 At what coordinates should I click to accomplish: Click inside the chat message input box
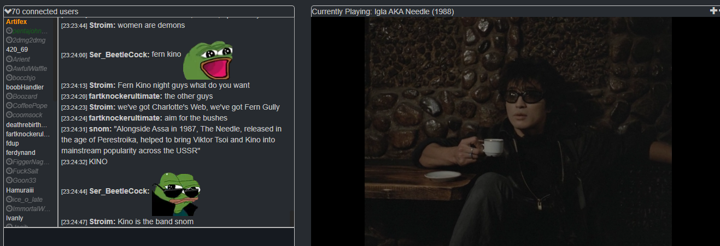click(x=149, y=237)
